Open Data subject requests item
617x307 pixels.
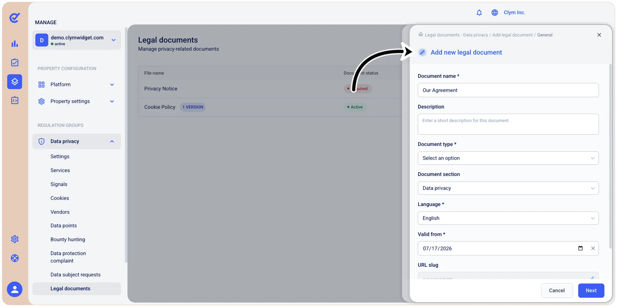(76, 275)
